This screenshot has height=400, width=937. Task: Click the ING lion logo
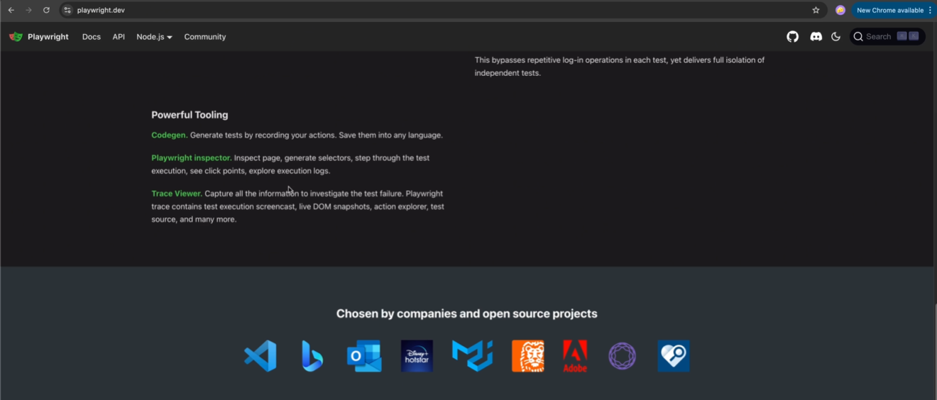tap(528, 356)
